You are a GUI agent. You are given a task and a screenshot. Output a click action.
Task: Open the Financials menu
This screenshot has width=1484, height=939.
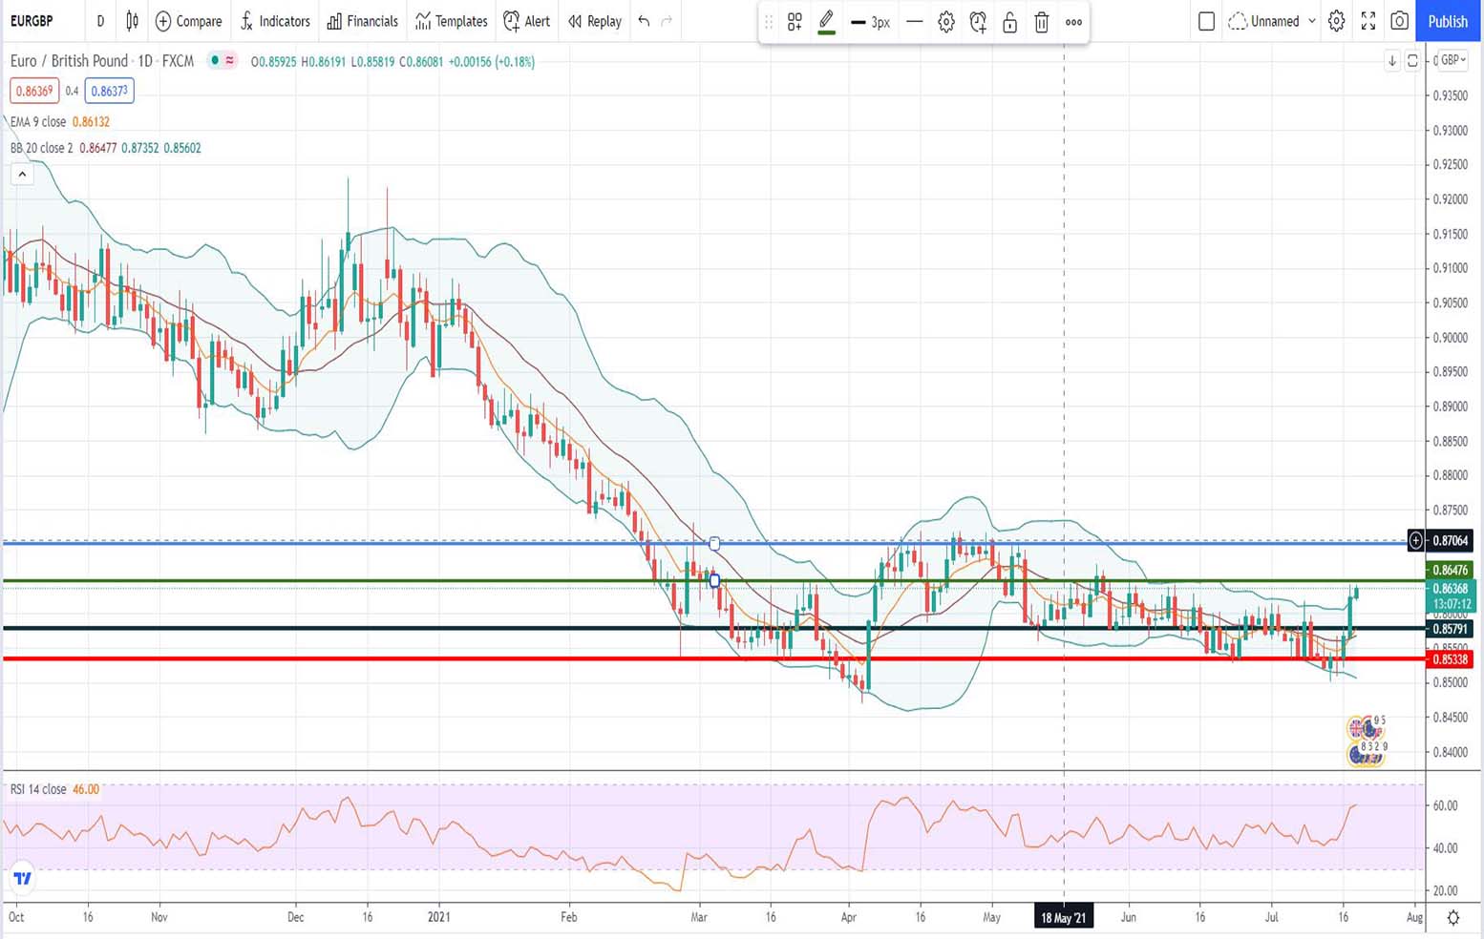click(x=362, y=21)
